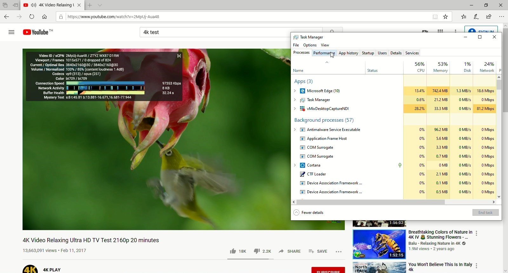This screenshot has width=508, height=273.
Task: Open a new browser tab
Action: click(x=90, y=5)
